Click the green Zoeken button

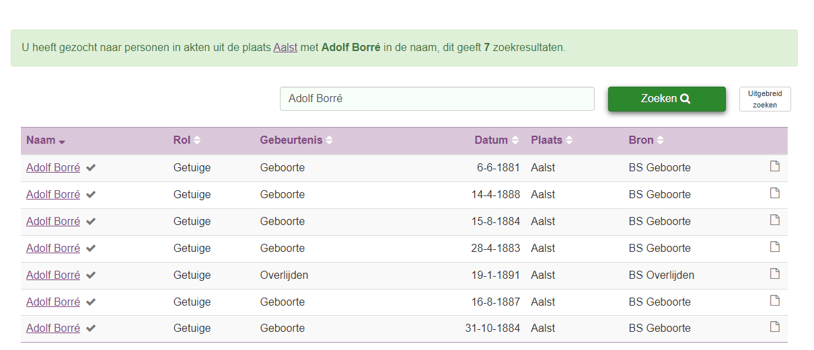pyautogui.click(x=667, y=99)
